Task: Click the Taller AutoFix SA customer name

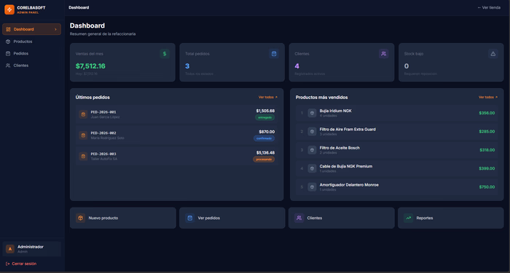Action: pos(104,159)
